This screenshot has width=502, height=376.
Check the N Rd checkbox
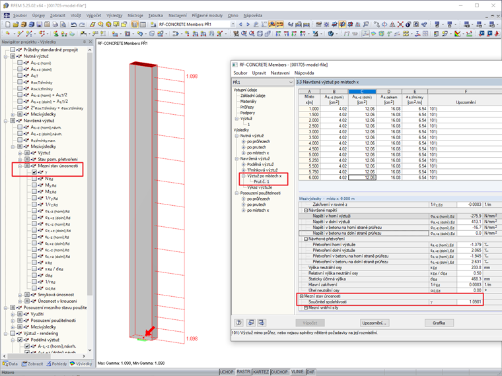point(34,179)
